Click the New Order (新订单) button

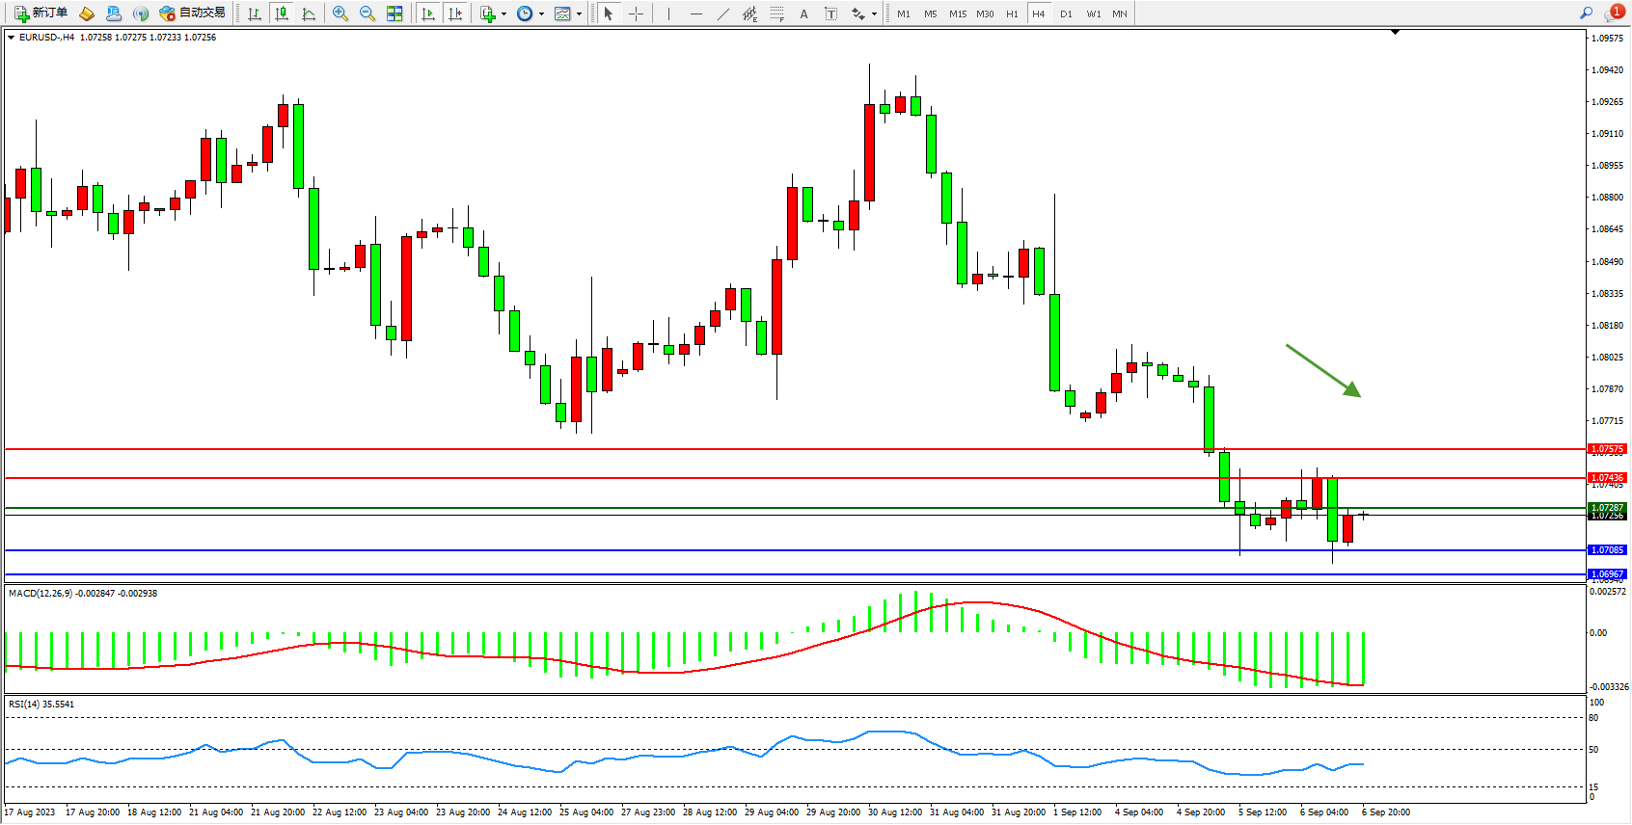coord(41,13)
